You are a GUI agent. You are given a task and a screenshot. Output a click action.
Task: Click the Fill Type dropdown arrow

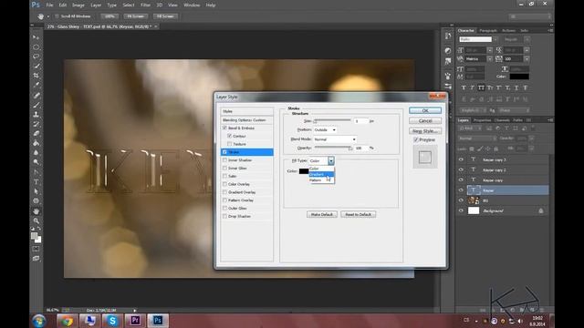(331, 160)
